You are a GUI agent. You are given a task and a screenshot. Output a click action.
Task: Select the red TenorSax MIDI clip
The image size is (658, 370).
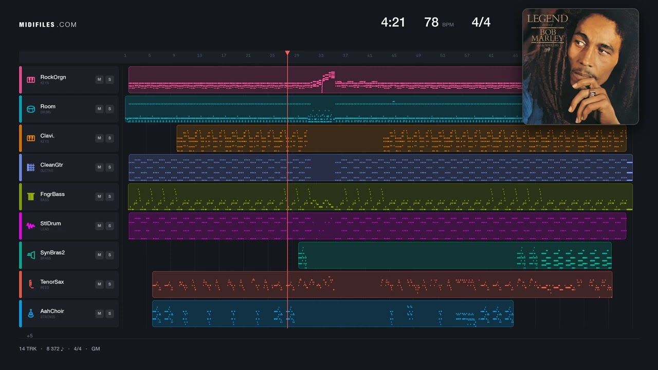pos(382,285)
